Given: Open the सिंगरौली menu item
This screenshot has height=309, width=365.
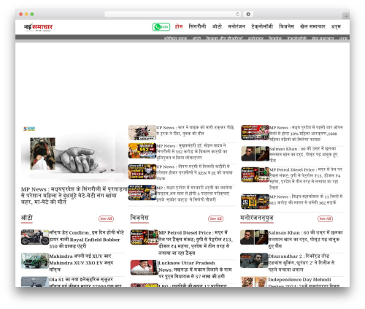Looking at the screenshot, I should (197, 26).
